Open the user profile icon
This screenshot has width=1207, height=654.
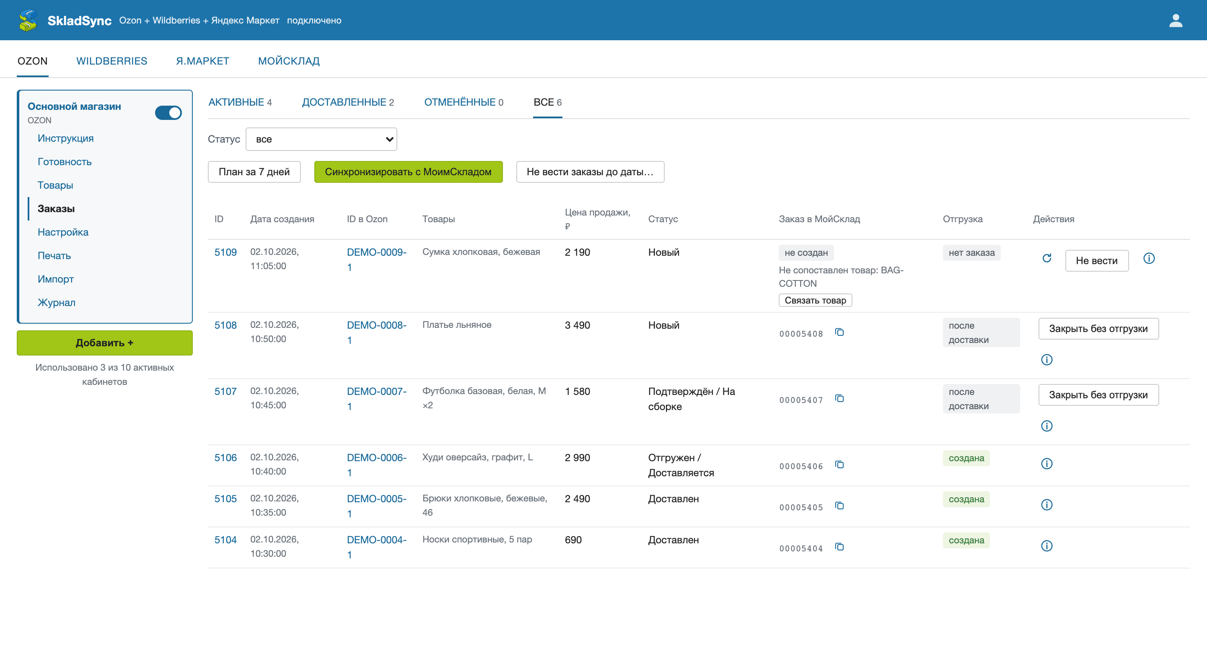1175,20
